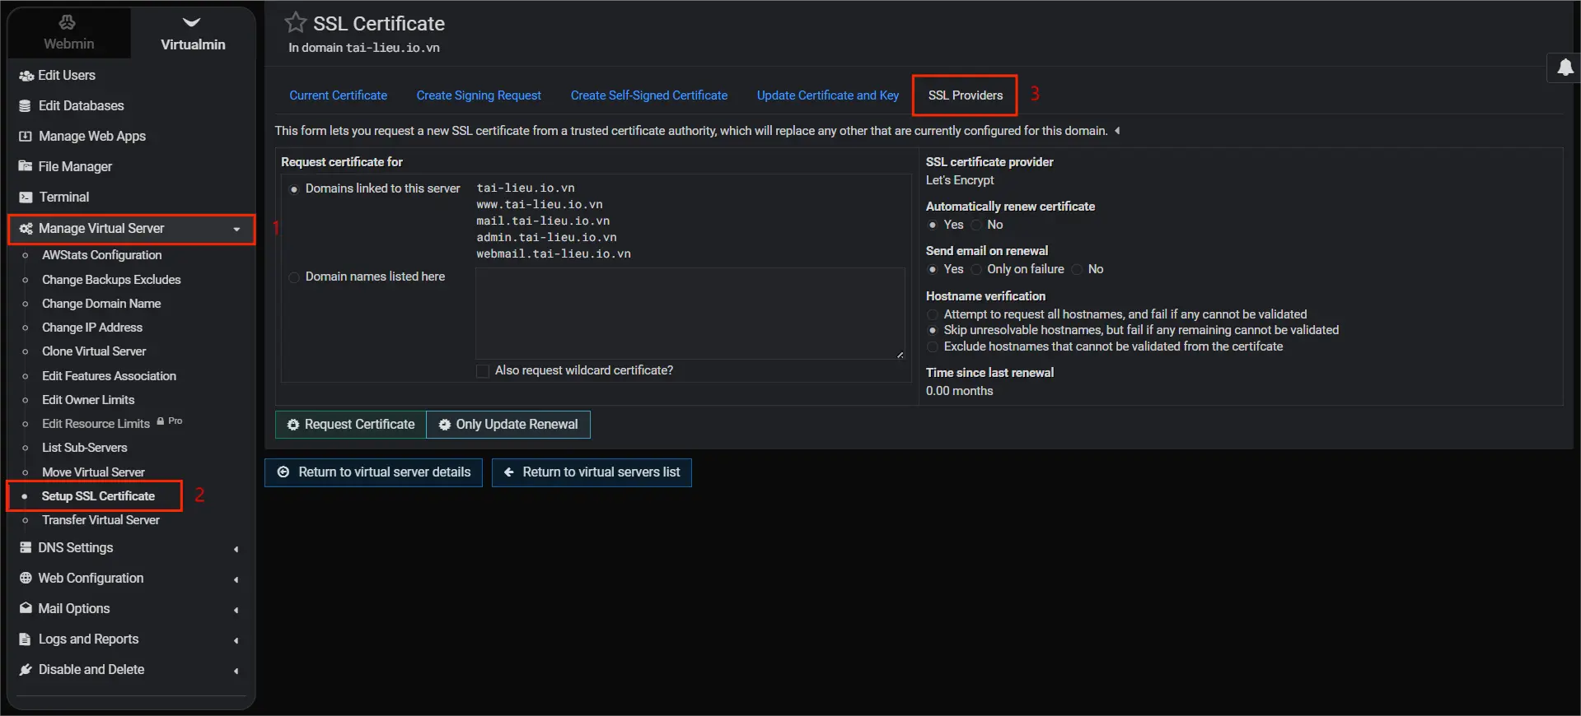The width and height of the screenshot is (1581, 716).
Task: Open the notifications bell icon
Action: [1565, 67]
